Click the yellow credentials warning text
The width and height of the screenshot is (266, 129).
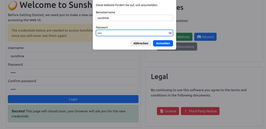(52, 33)
